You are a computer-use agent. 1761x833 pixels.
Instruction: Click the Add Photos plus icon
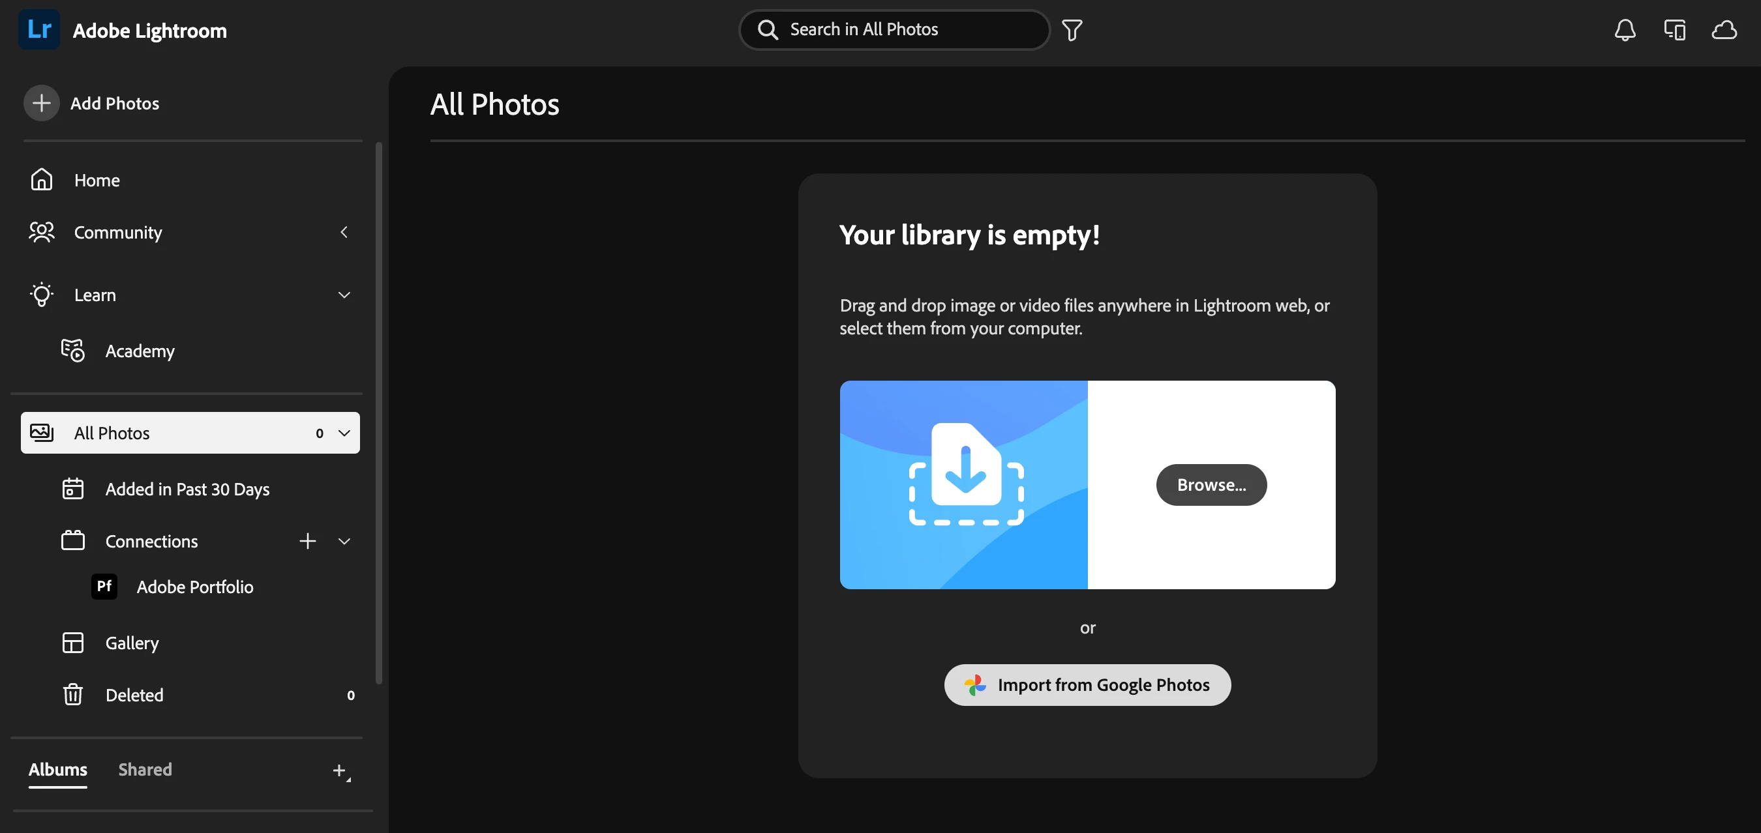[42, 103]
